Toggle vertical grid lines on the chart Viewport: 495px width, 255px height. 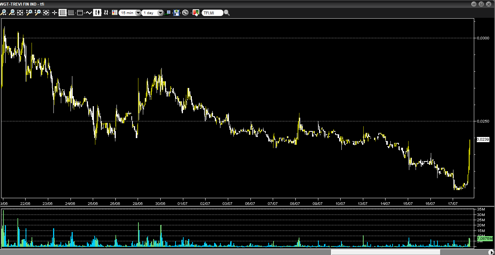71,13
